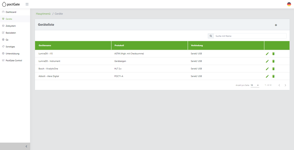The width and height of the screenshot is (294, 150).
Task: Select Geräte in the sidebar
Action: (15, 19)
